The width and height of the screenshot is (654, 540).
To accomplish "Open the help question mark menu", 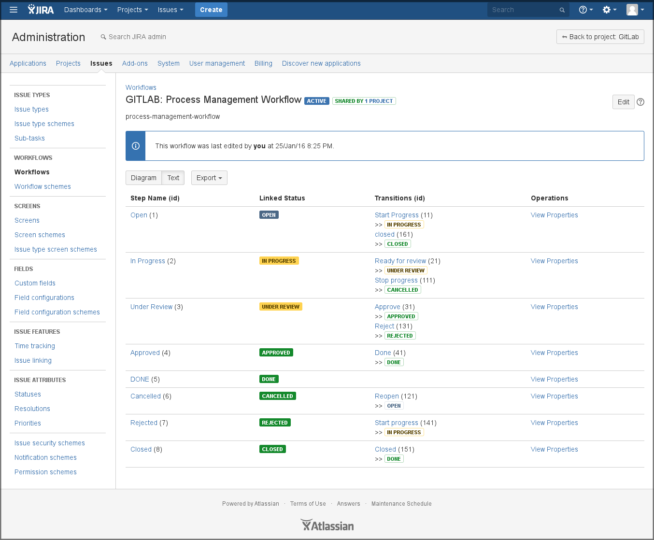I will tap(585, 10).
